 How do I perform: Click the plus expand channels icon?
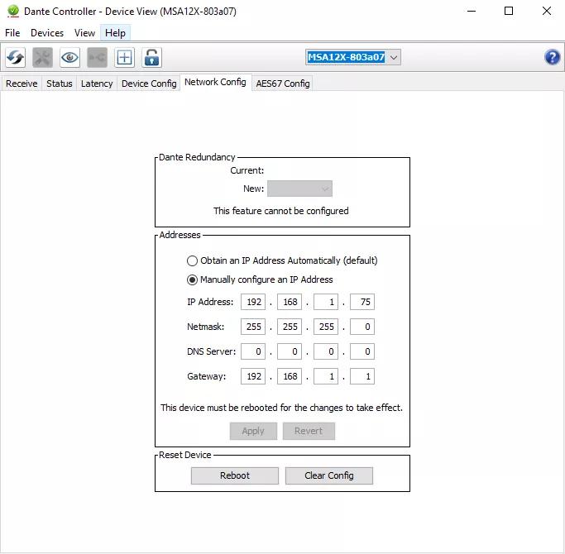pos(124,58)
